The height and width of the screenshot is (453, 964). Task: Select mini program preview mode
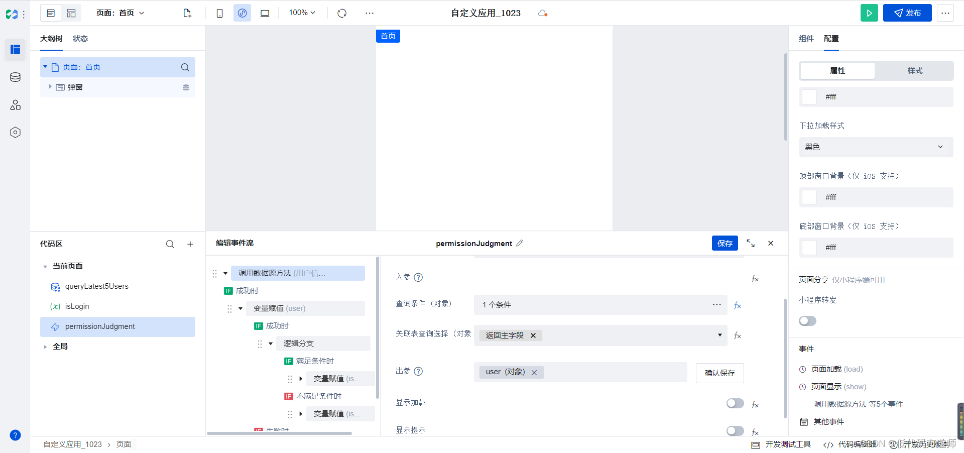pyautogui.click(x=242, y=13)
